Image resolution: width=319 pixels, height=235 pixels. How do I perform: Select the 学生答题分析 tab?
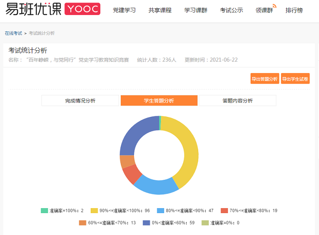[159, 100]
